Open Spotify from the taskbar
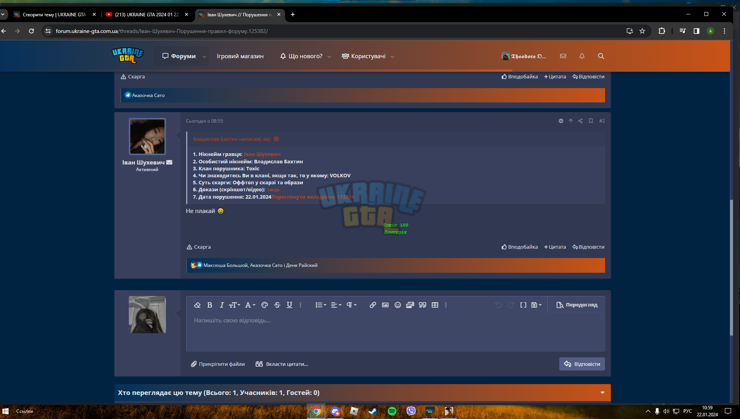 392,411
